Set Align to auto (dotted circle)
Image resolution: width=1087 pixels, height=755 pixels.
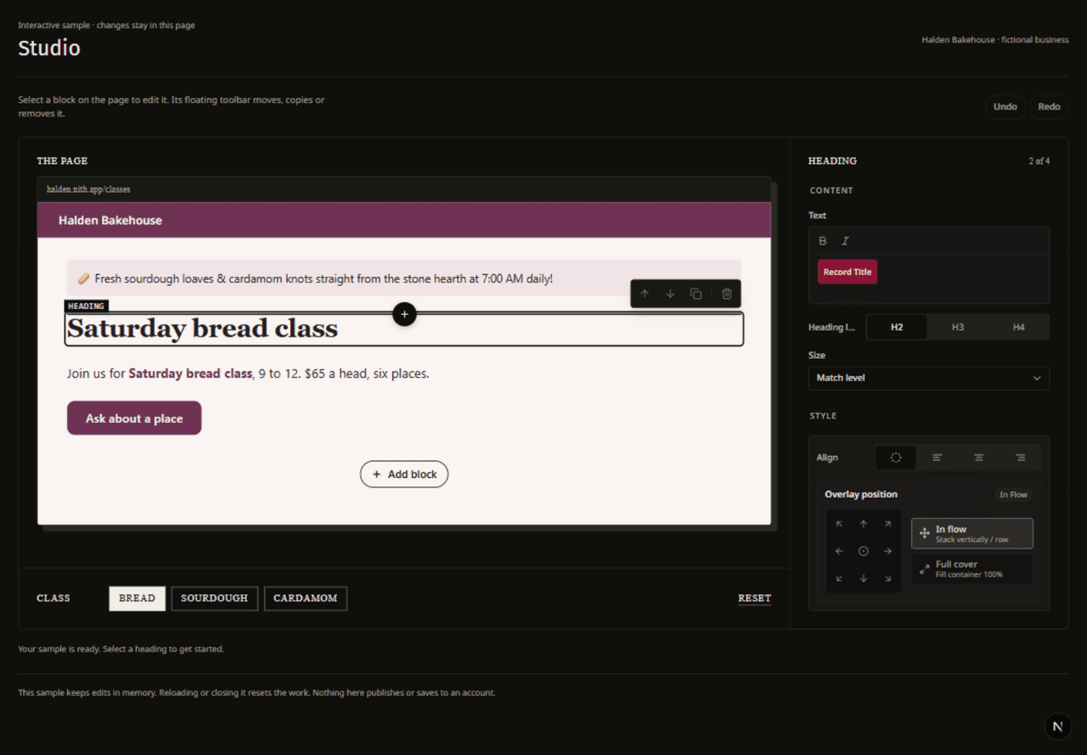tap(896, 458)
